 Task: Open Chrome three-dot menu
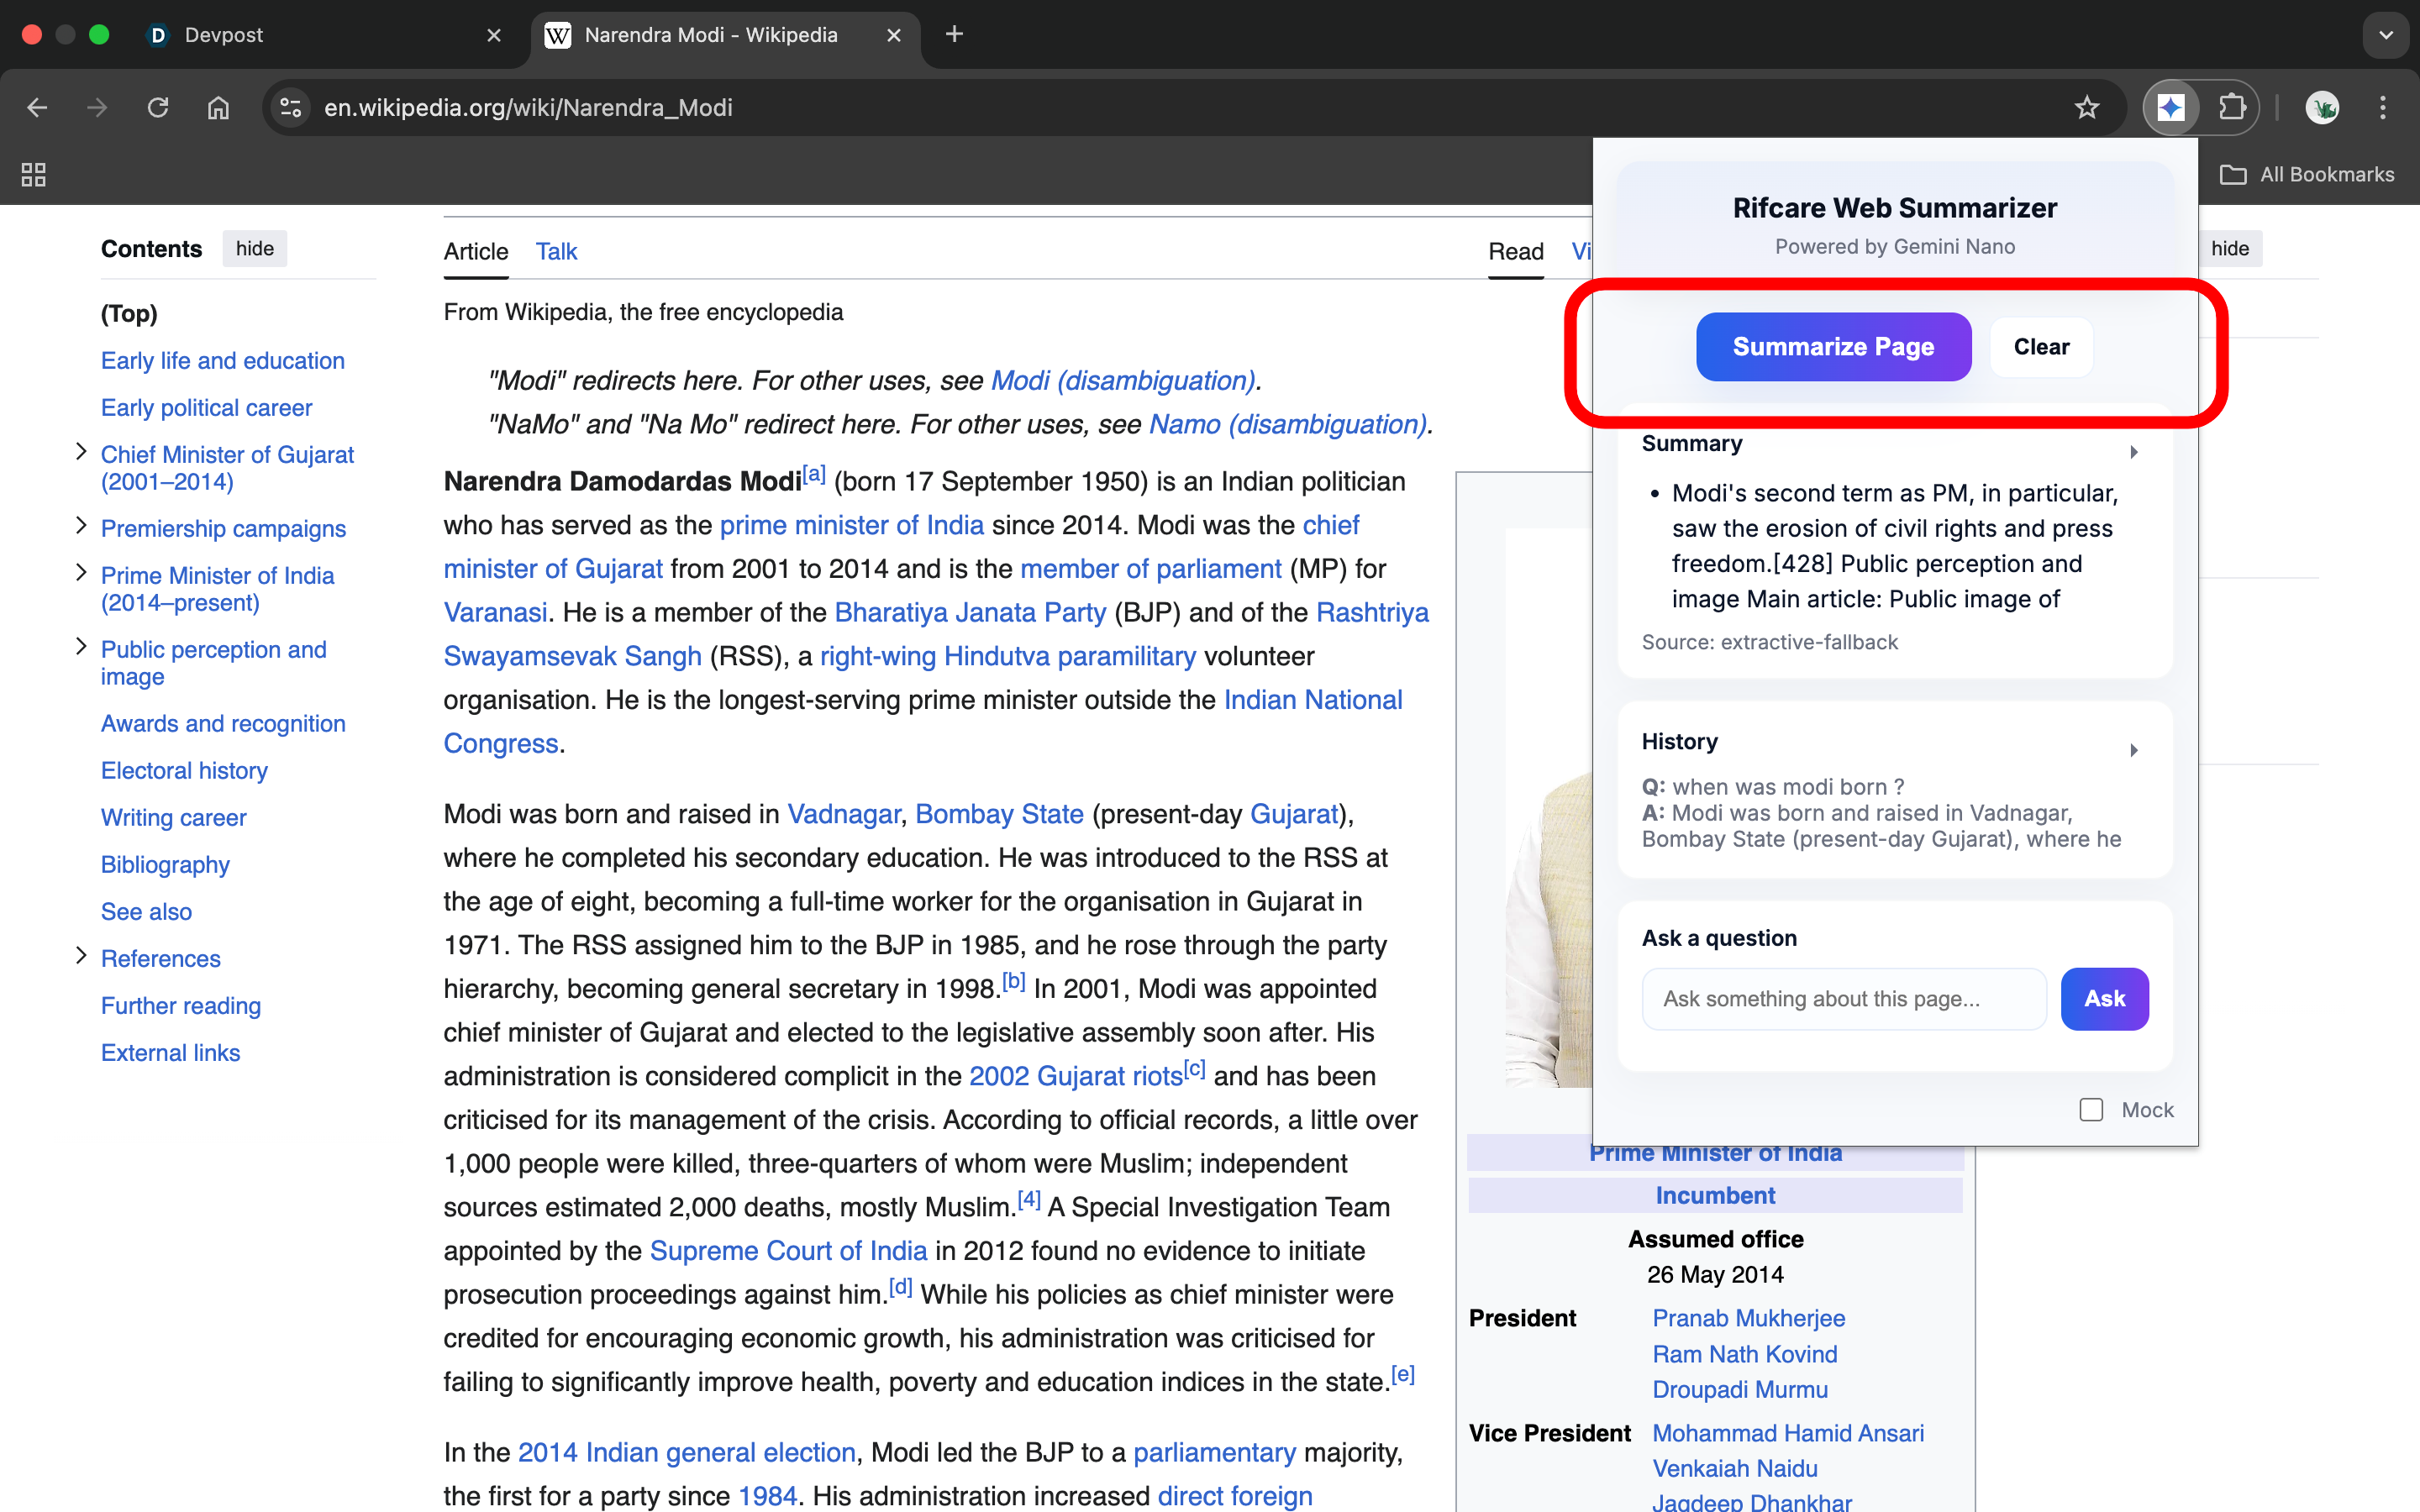coord(2383,107)
